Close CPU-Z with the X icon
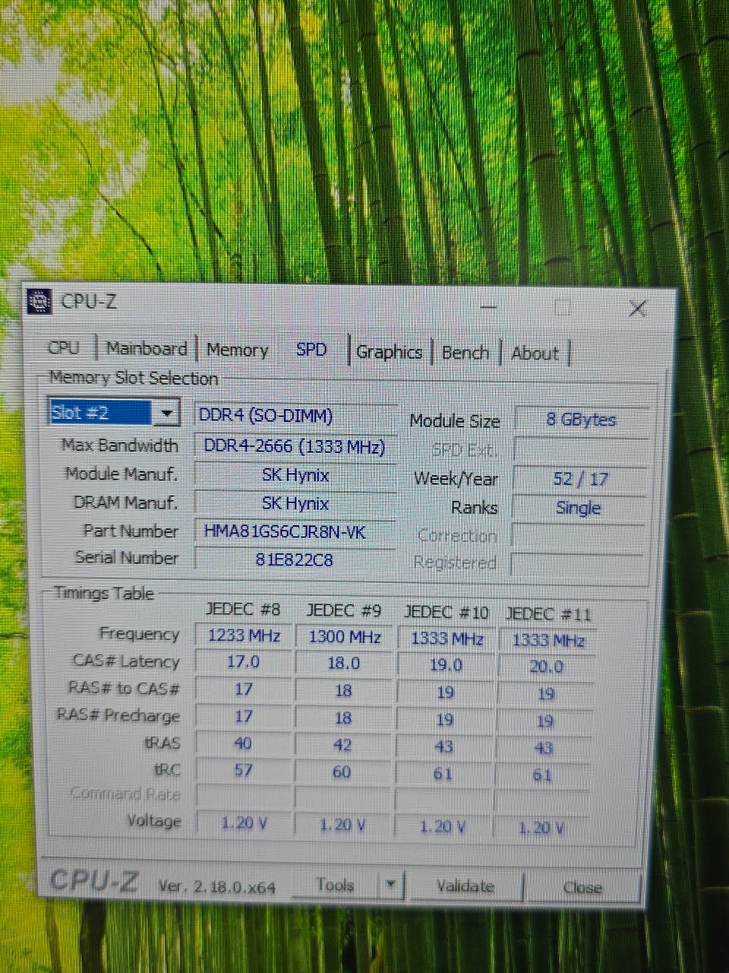 pyautogui.click(x=637, y=309)
